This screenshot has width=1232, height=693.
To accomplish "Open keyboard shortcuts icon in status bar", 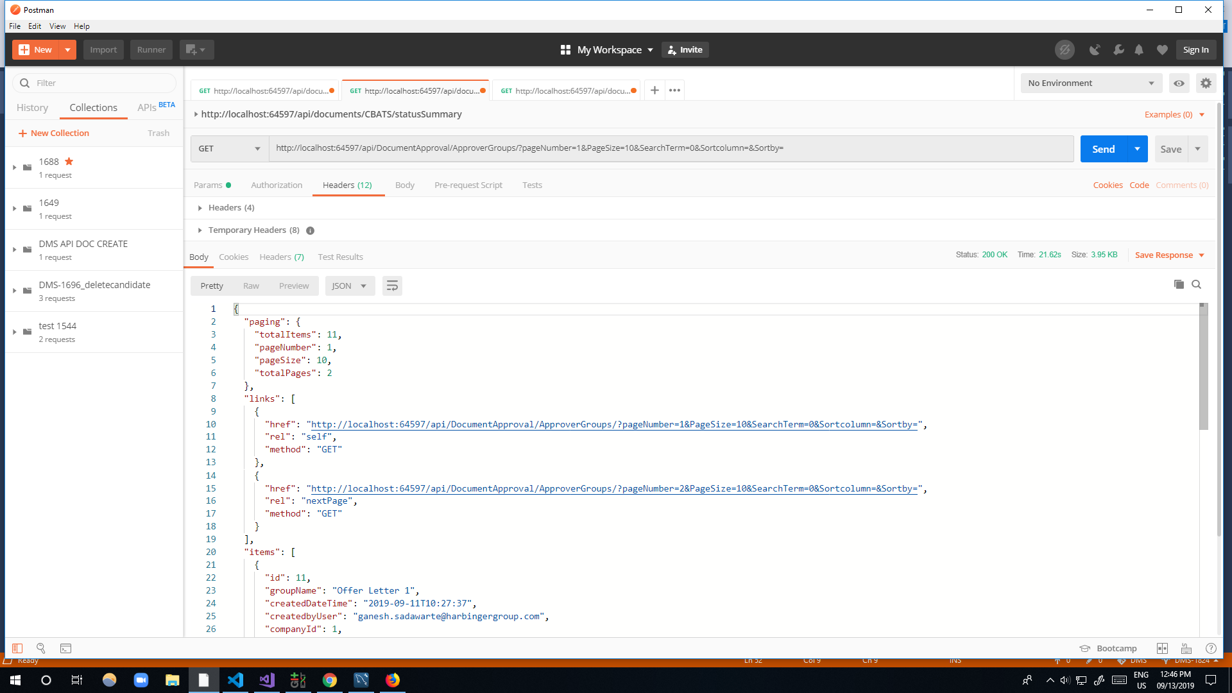I will click(1186, 648).
